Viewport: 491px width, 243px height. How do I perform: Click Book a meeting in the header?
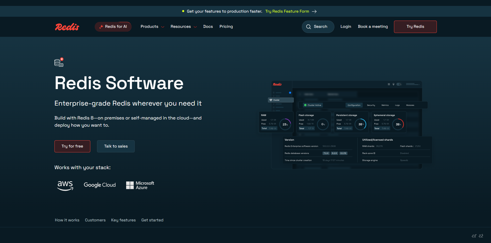[373, 27]
